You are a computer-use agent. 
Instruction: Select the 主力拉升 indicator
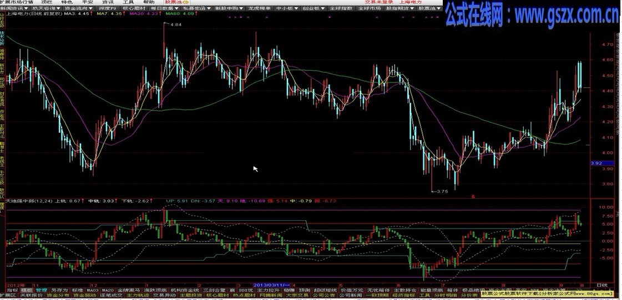pos(268,290)
